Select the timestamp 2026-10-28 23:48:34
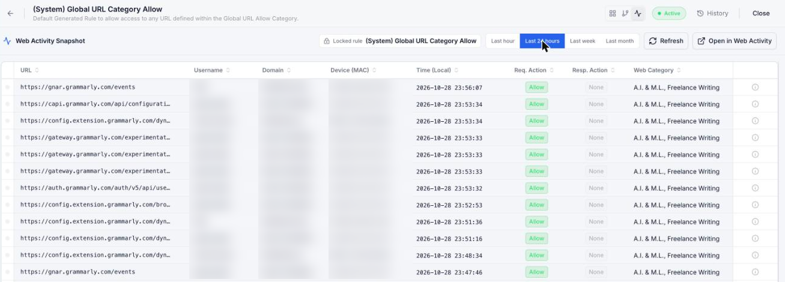The width and height of the screenshot is (785, 282). point(449,256)
